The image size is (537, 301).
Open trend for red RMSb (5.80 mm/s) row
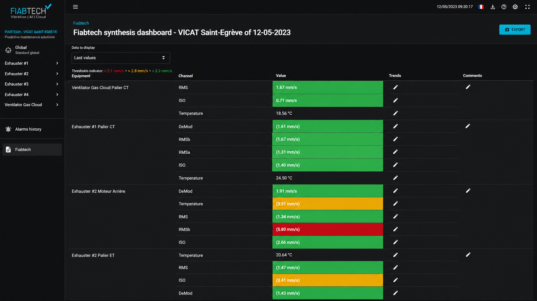(x=395, y=229)
